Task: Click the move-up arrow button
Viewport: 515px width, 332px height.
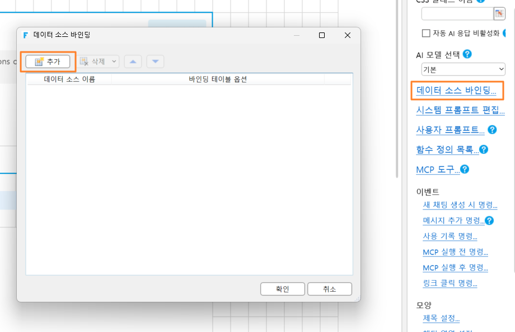Action: point(133,61)
